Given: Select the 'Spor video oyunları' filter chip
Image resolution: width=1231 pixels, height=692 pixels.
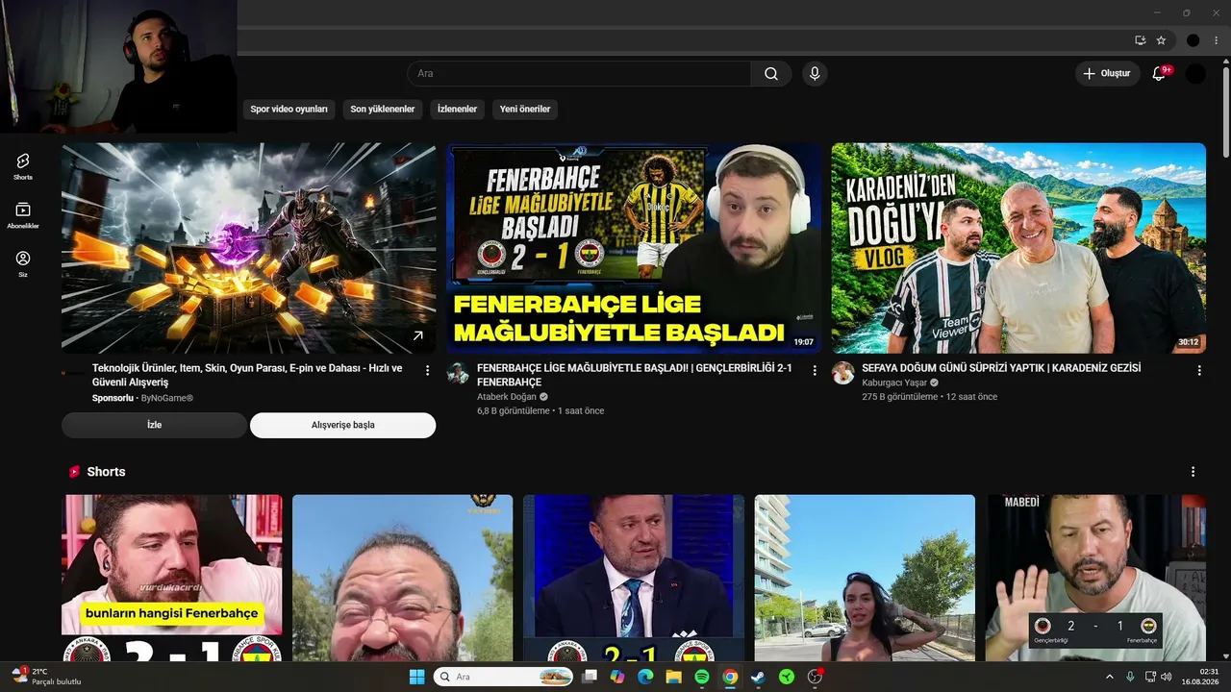Looking at the screenshot, I should click(289, 110).
